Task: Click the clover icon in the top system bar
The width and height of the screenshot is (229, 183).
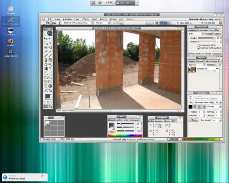Action: pyautogui.click(x=93, y=3)
